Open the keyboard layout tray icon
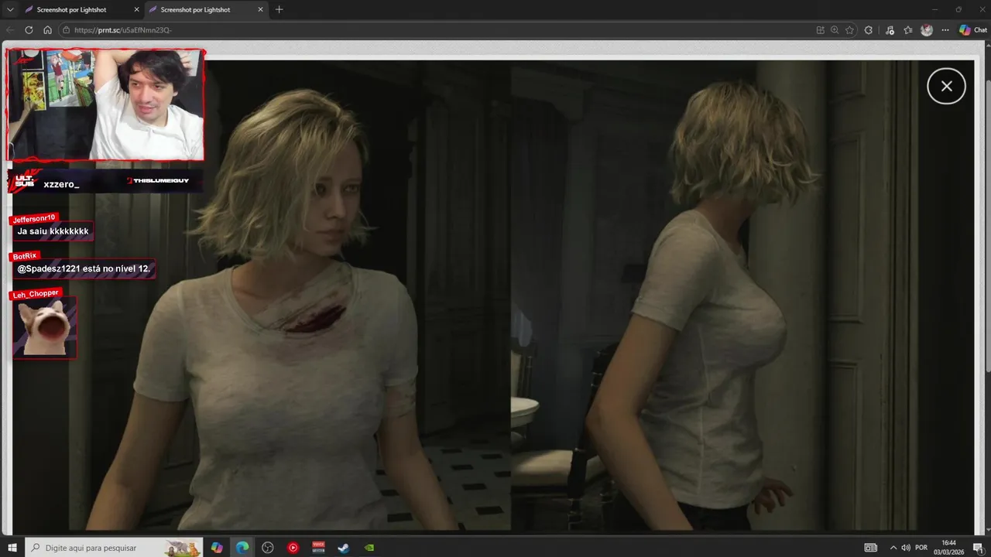991x557 pixels. 871,548
